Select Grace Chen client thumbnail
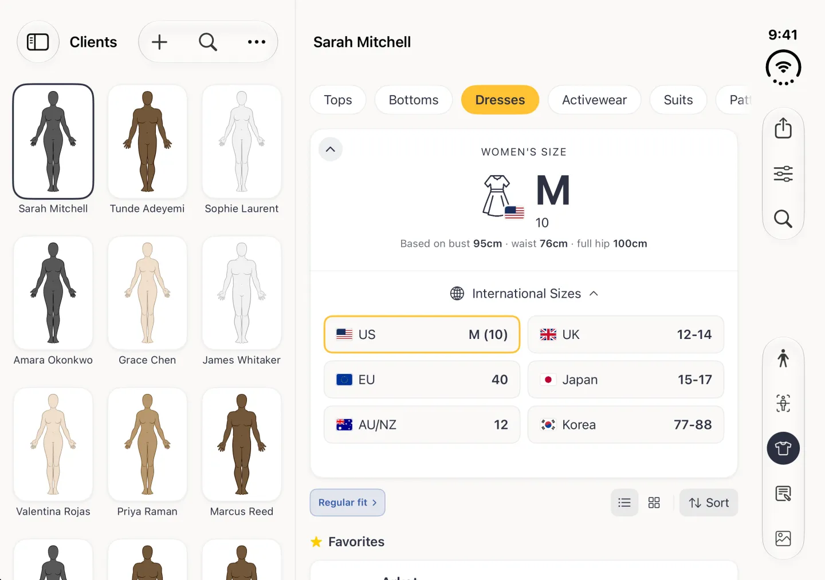The width and height of the screenshot is (825, 580). pyautogui.click(x=147, y=293)
